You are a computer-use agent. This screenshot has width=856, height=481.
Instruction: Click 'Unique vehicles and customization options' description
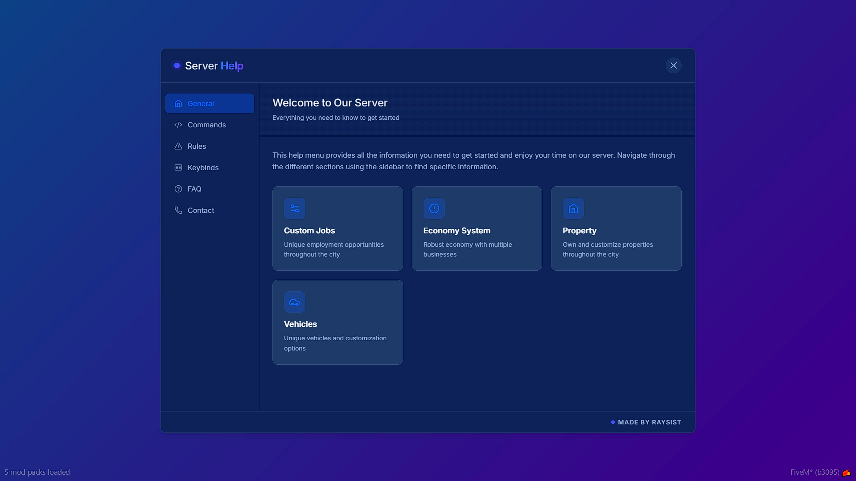pyautogui.click(x=335, y=343)
